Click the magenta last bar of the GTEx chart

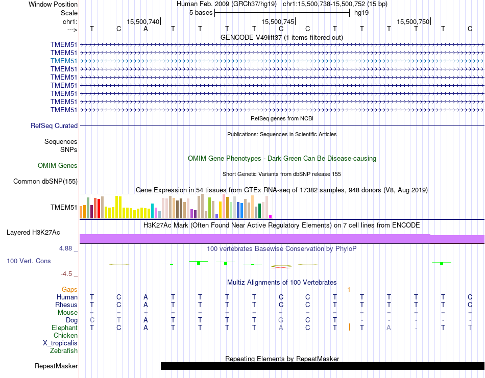click(x=271, y=217)
